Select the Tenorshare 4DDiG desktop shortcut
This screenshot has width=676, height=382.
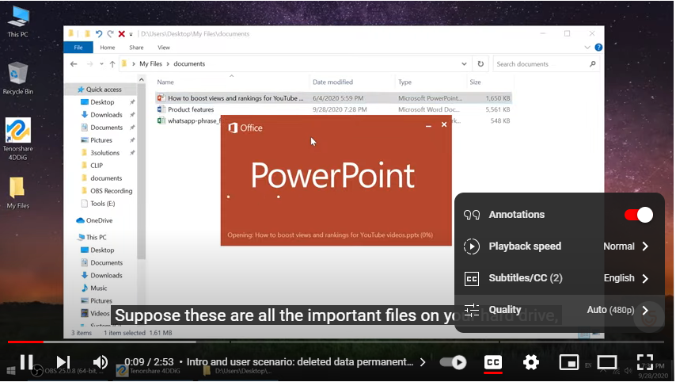click(x=17, y=139)
